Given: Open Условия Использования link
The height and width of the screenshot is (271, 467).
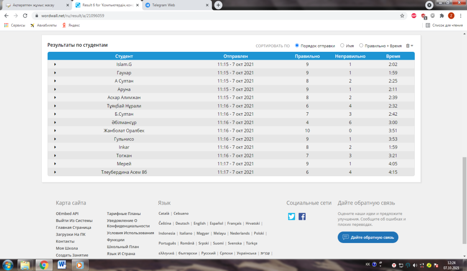Looking at the screenshot, I should point(130,233).
